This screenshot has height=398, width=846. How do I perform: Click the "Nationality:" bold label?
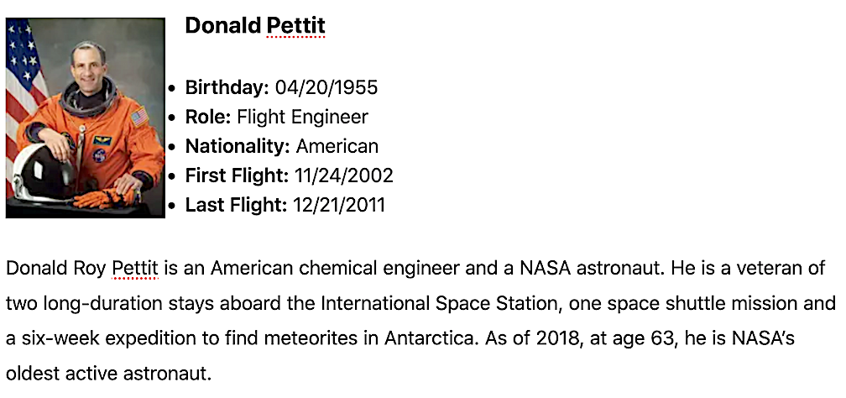pos(238,146)
